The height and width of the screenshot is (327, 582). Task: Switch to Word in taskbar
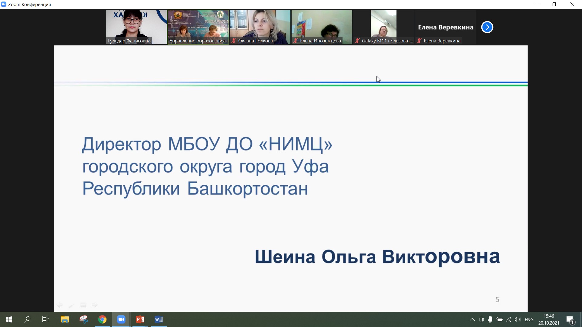point(159,319)
